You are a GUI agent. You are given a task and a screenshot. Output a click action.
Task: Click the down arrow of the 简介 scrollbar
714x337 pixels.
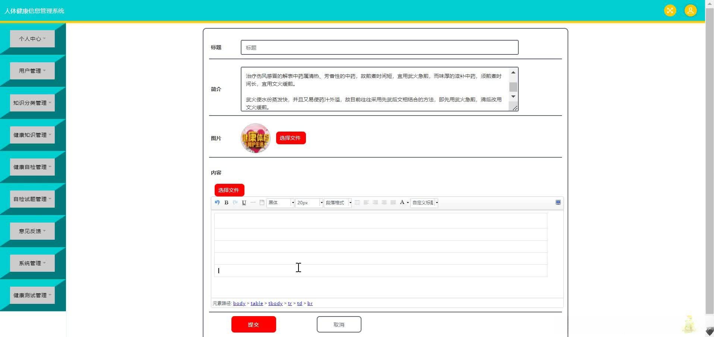point(513,97)
